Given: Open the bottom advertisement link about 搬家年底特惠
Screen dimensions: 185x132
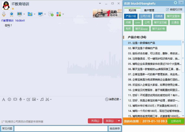Looking at the screenshot, I should pos(22,122).
